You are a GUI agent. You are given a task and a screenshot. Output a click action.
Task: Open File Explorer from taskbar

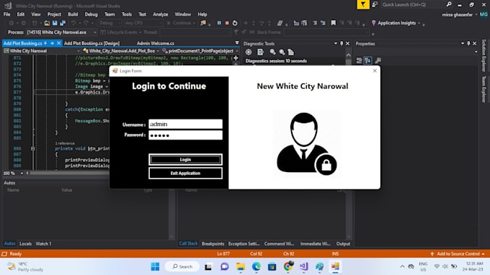[240, 266]
